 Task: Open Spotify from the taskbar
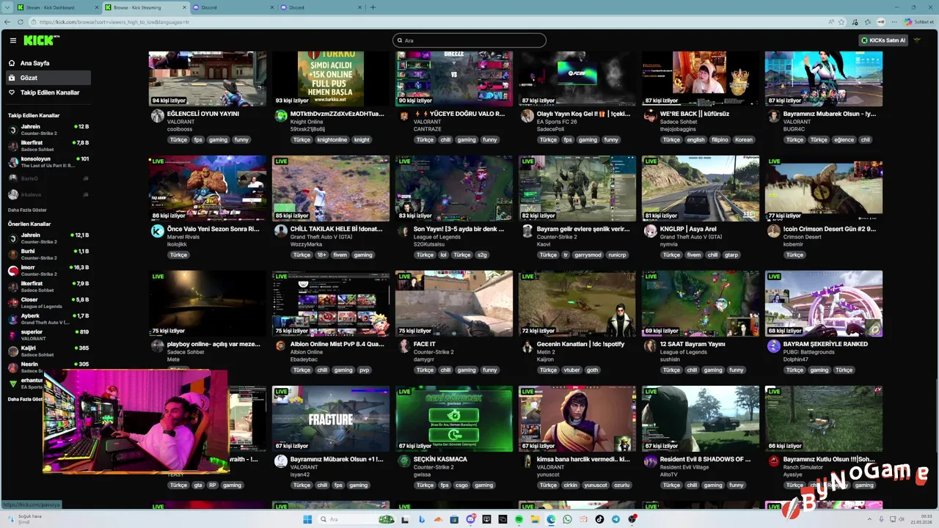click(519, 519)
